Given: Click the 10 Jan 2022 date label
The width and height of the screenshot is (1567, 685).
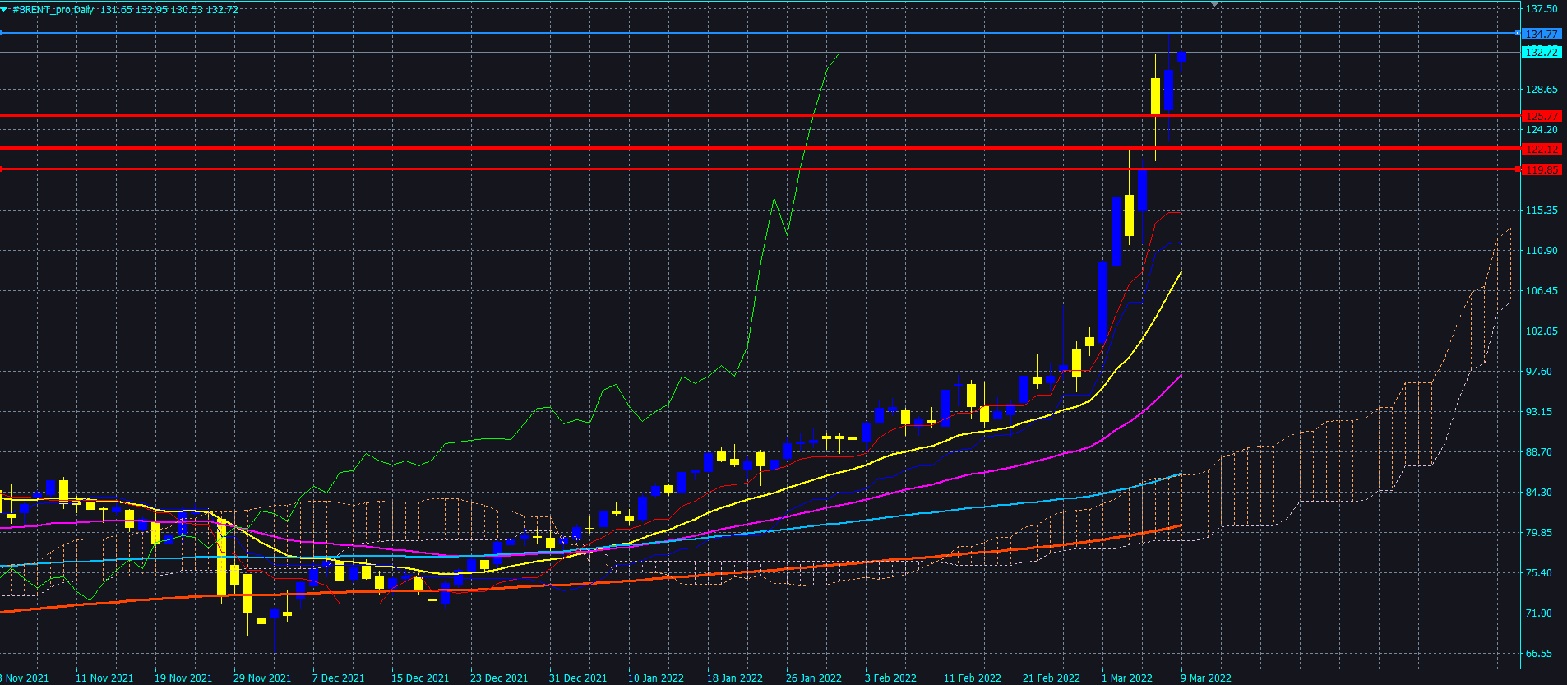Looking at the screenshot, I should pos(656,678).
